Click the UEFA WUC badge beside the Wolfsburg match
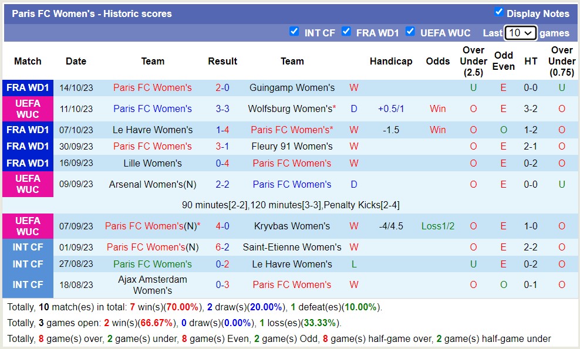The width and height of the screenshot is (580, 349). coord(28,109)
